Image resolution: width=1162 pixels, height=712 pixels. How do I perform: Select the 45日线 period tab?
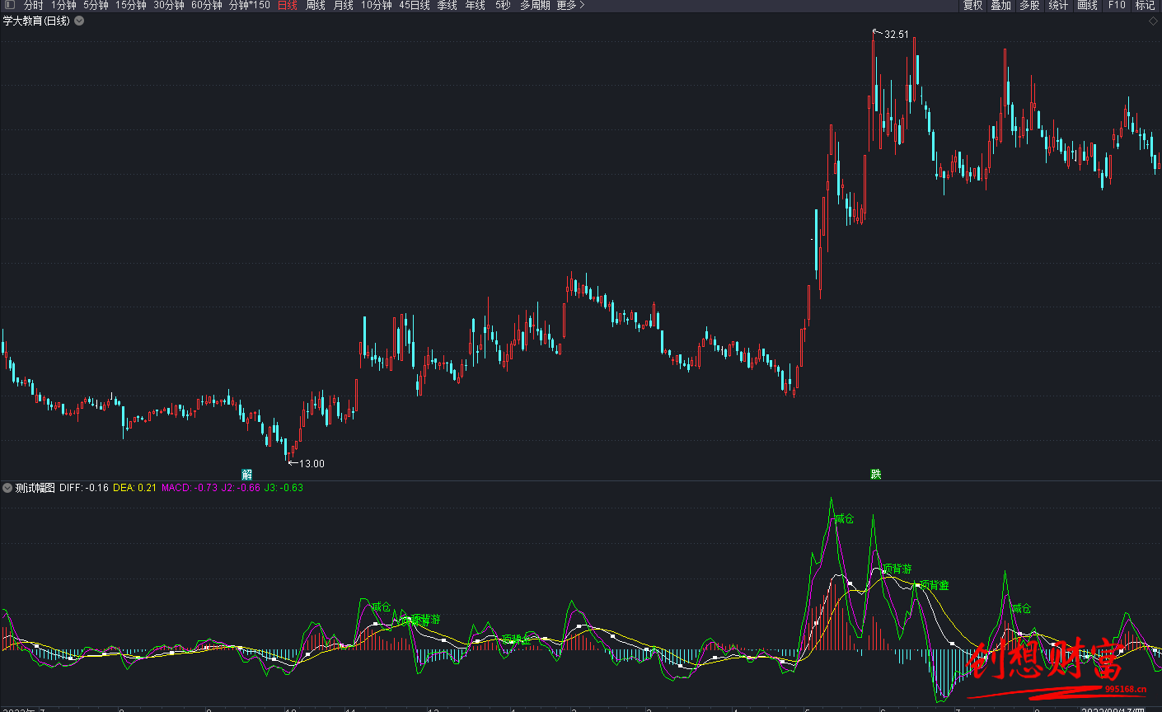pyautogui.click(x=414, y=5)
